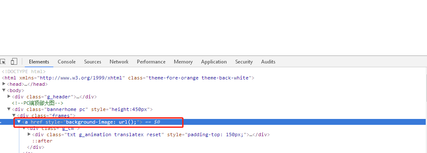Switch to the Console tab
The width and height of the screenshot is (427, 153).
tap(66, 62)
